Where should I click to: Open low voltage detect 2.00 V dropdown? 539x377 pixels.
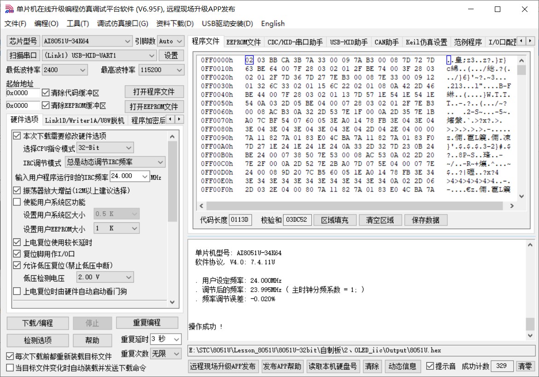105,277
